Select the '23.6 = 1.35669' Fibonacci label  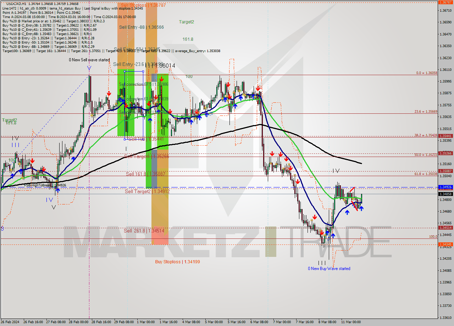click(x=426, y=111)
